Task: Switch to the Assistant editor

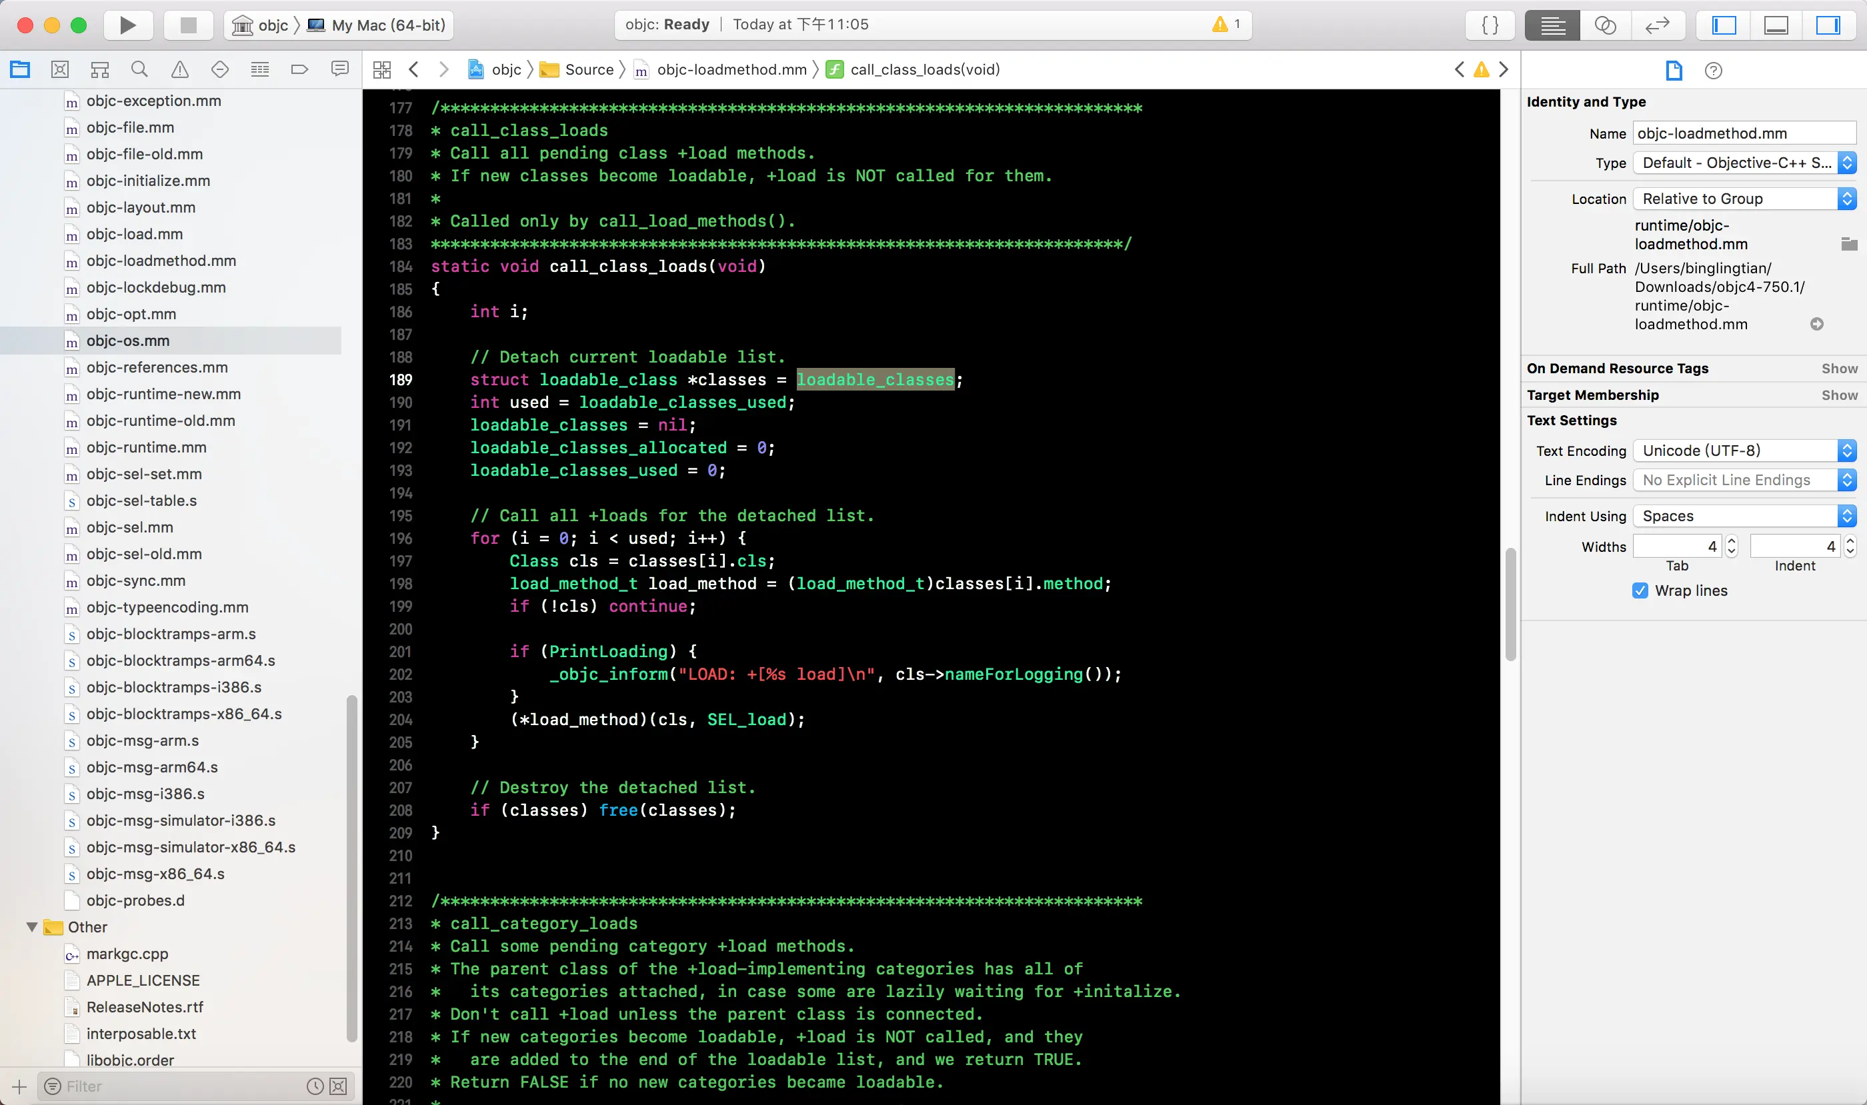Action: point(1605,25)
